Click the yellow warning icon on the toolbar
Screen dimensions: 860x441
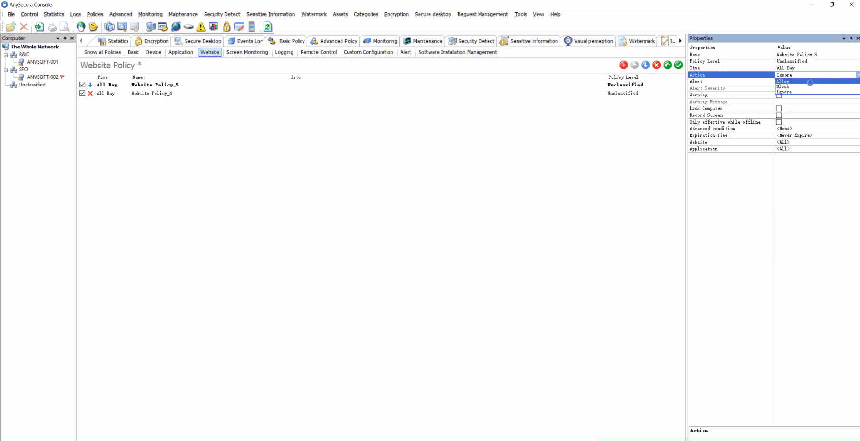201,27
